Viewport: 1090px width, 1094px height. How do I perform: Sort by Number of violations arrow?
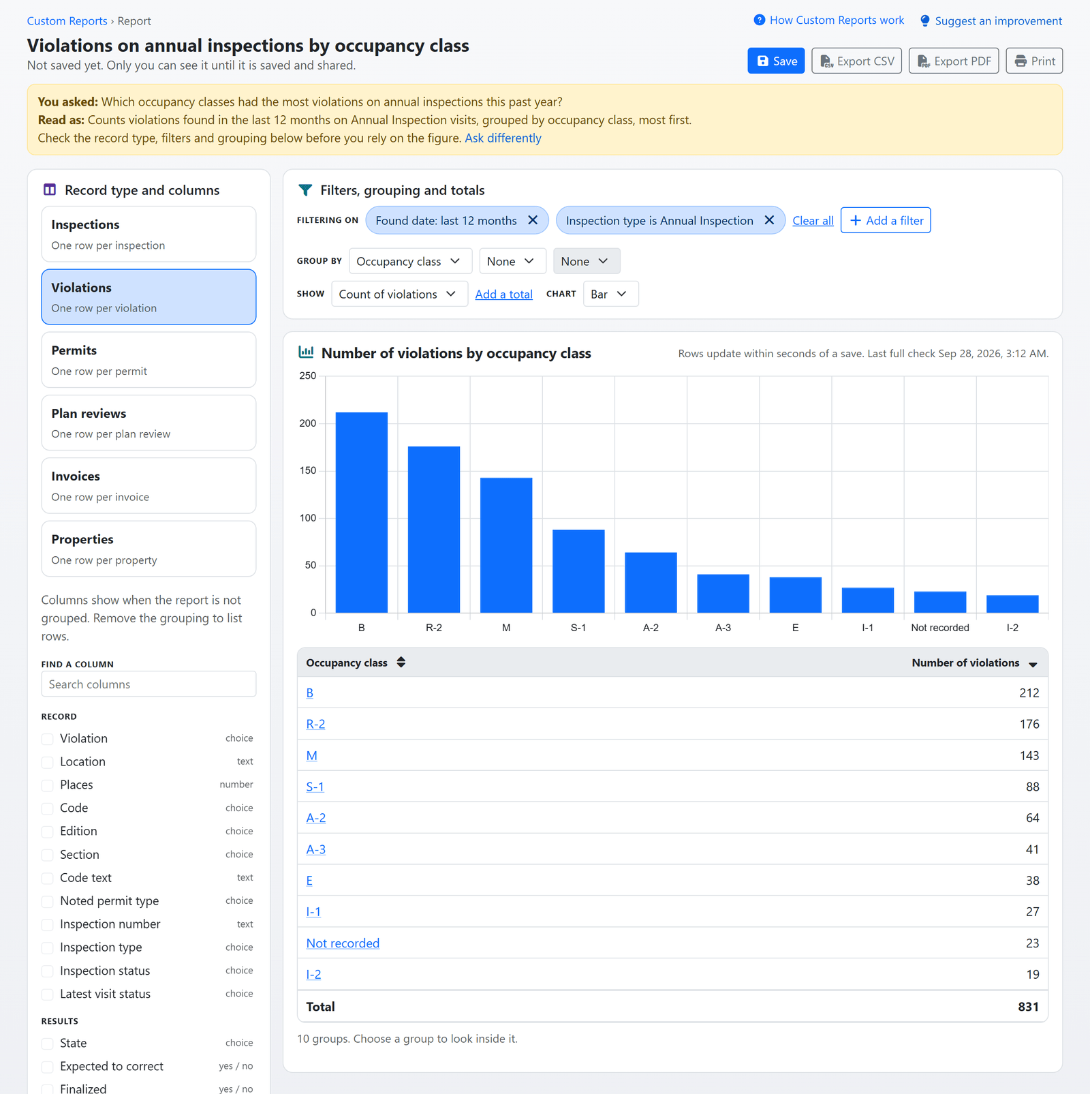pyautogui.click(x=1033, y=664)
